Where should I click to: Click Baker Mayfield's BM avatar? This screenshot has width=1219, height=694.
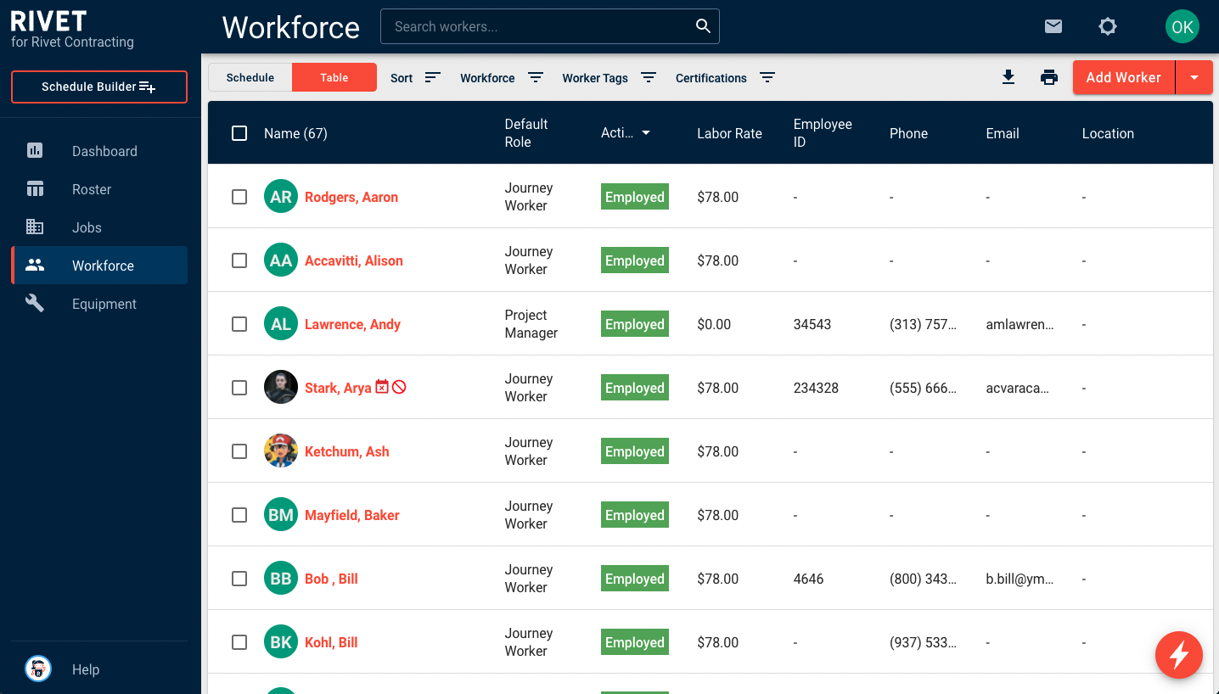281,515
